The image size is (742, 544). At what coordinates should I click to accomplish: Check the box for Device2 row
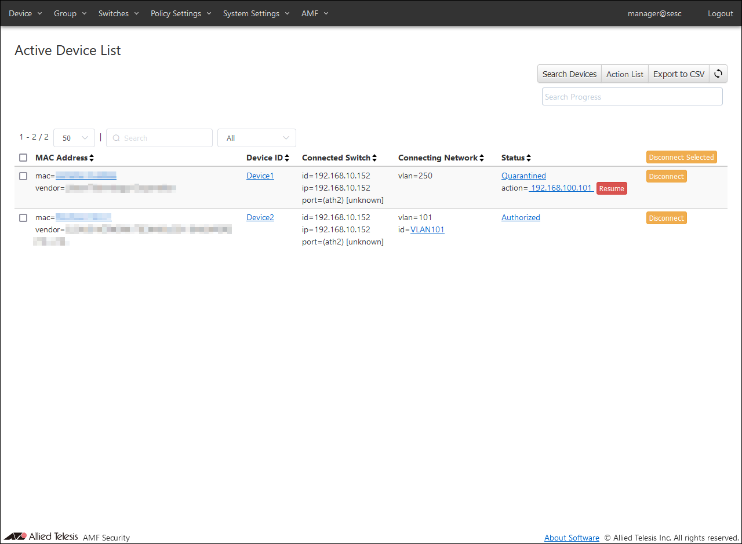click(23, 218)
